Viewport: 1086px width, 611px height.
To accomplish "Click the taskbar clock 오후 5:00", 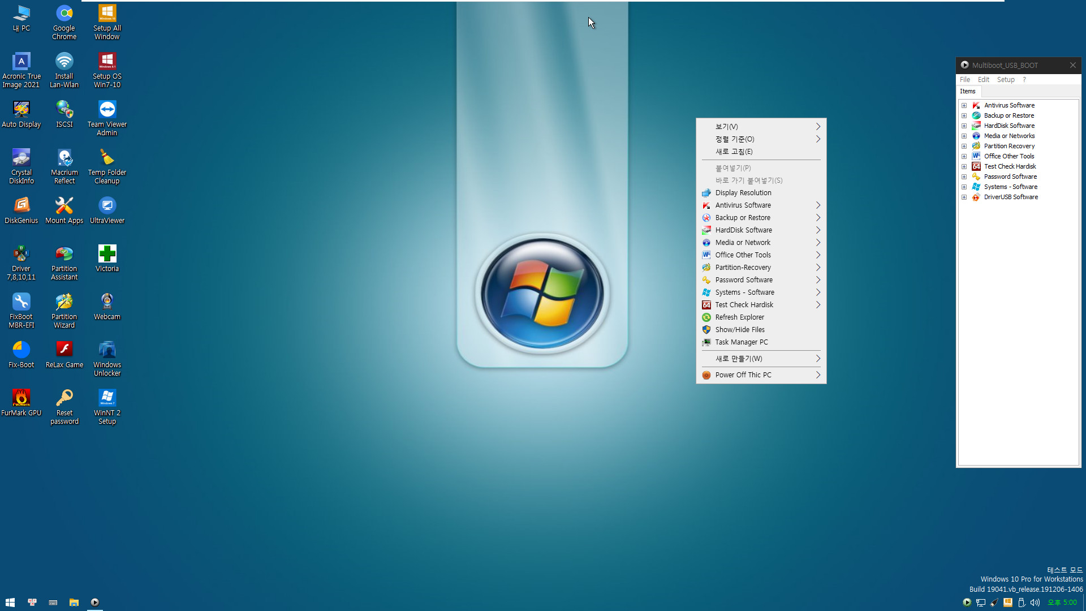I will [x=1062, y=603].
